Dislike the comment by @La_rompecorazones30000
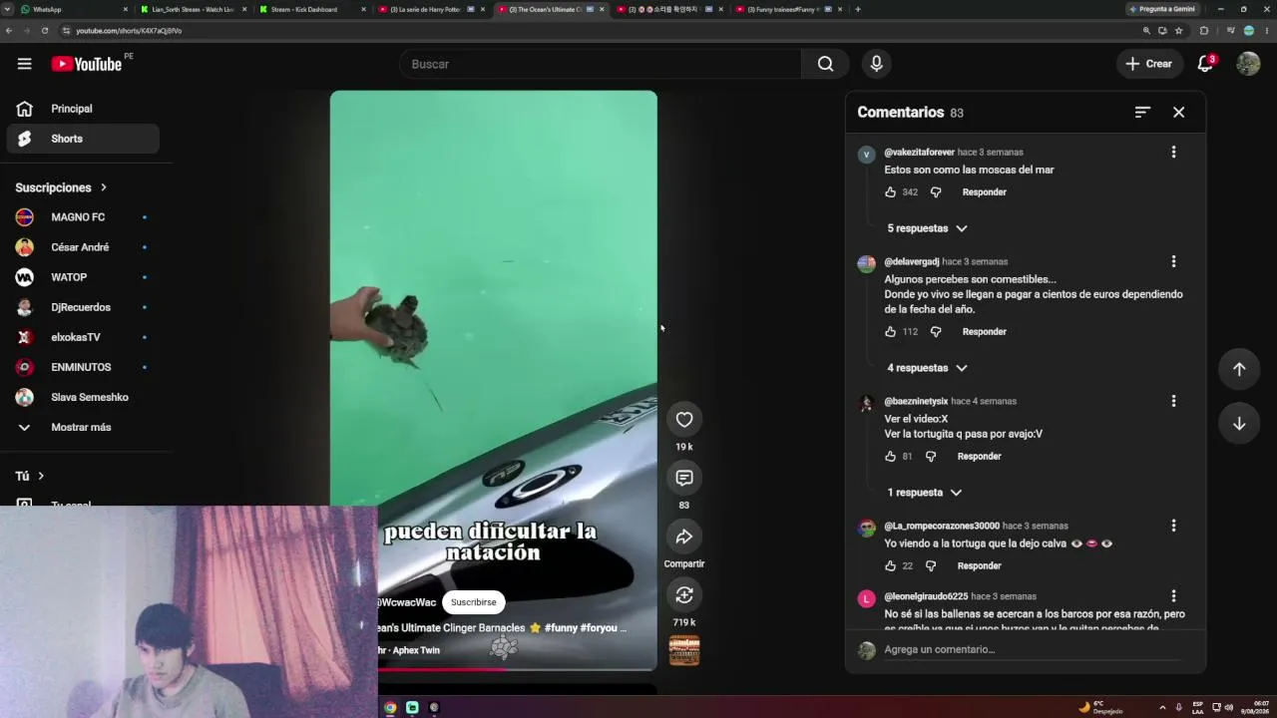This screenshot has height=718, width=1277. [x=931, y=565]
